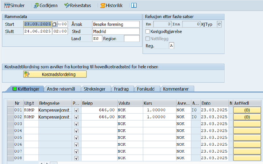This screenshot has height=164, width=263.
Task: Click the Beløp column header
Action: tap(99, 103)
